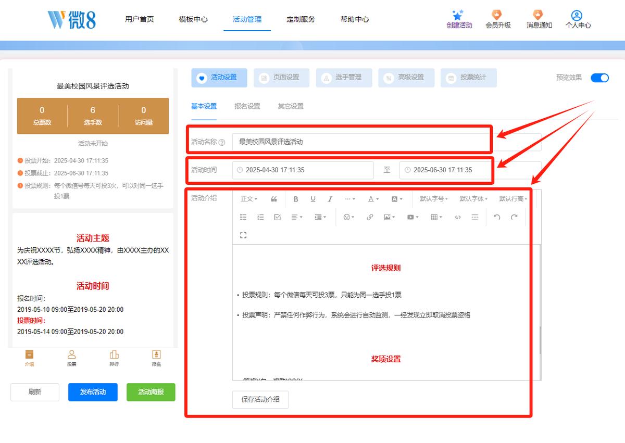Expand the insert image dropdown

point(390,217)
